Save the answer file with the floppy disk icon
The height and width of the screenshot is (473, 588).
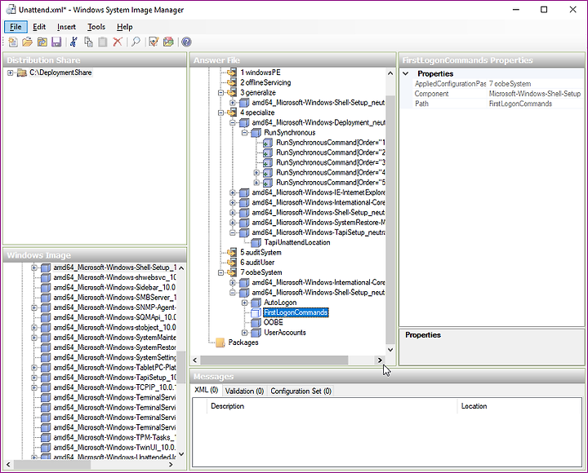coord(56,42)
